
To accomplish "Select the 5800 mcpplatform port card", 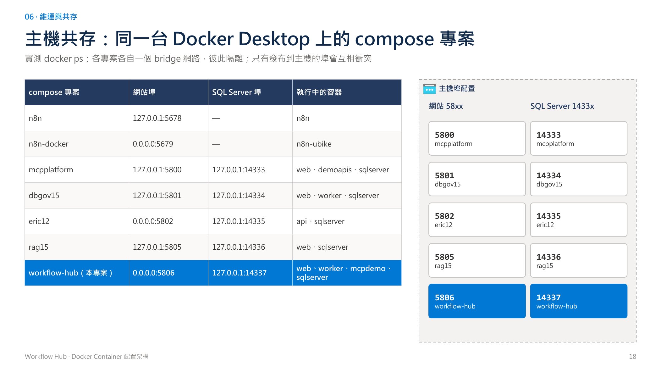I will tap(477, 138).
